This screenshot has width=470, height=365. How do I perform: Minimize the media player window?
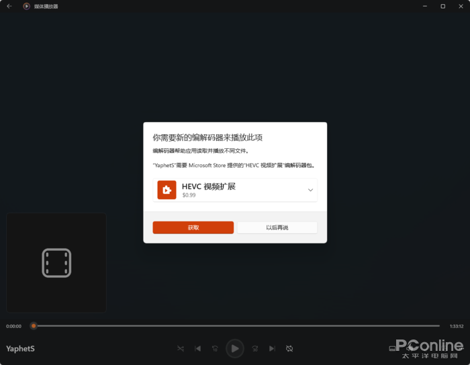click(425, 6)
